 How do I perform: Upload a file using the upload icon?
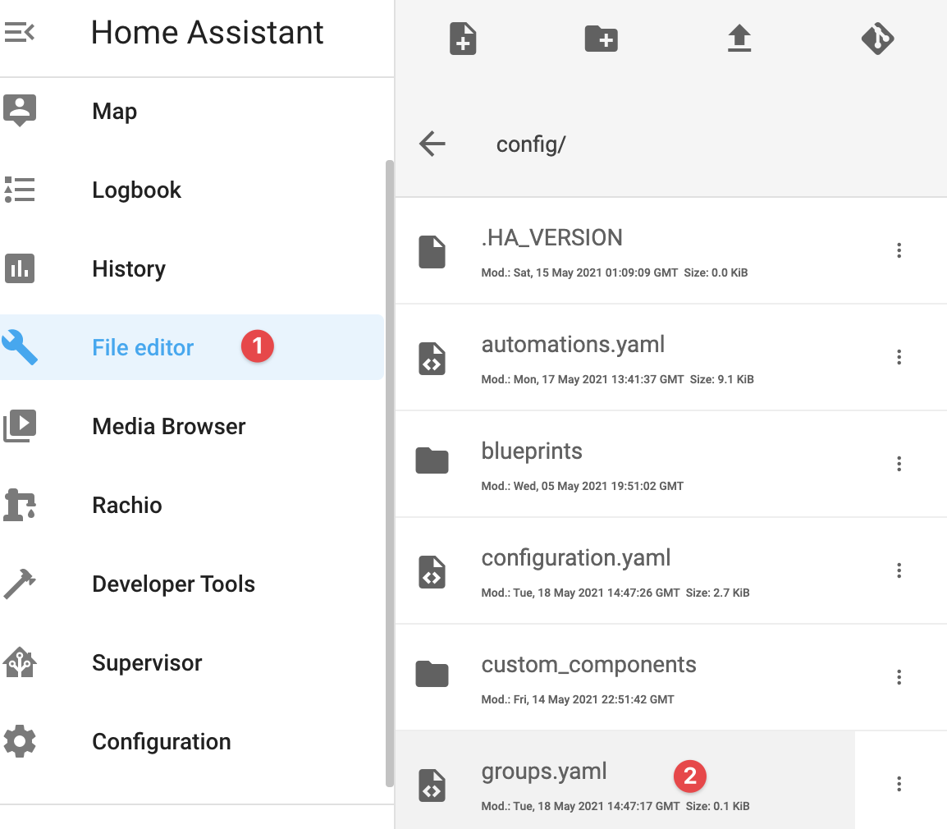[x=739, y=39]
